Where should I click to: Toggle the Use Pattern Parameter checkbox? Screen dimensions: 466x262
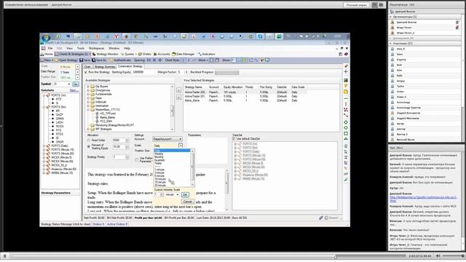tap(137, 160)
